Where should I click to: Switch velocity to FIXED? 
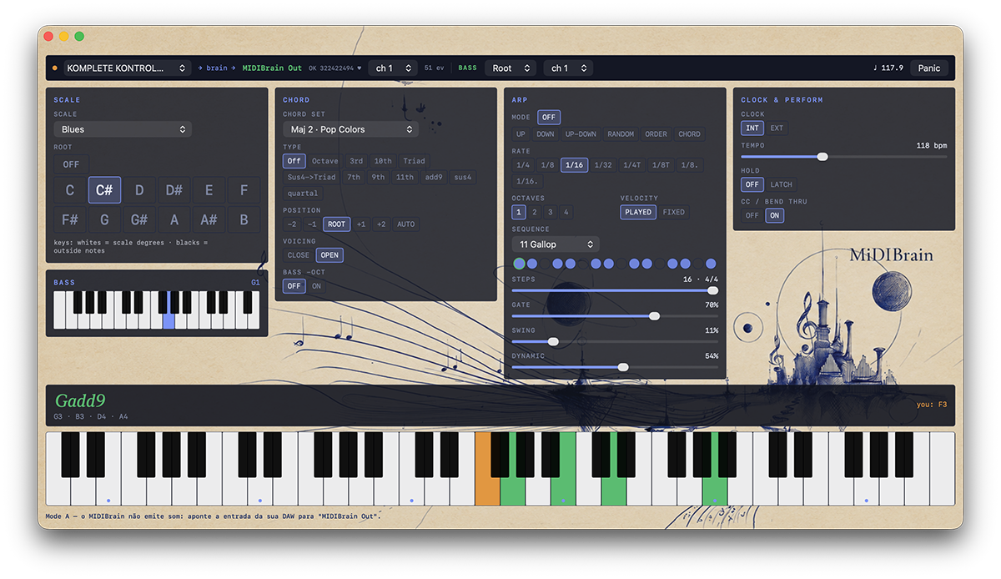(x=673, y=212)
